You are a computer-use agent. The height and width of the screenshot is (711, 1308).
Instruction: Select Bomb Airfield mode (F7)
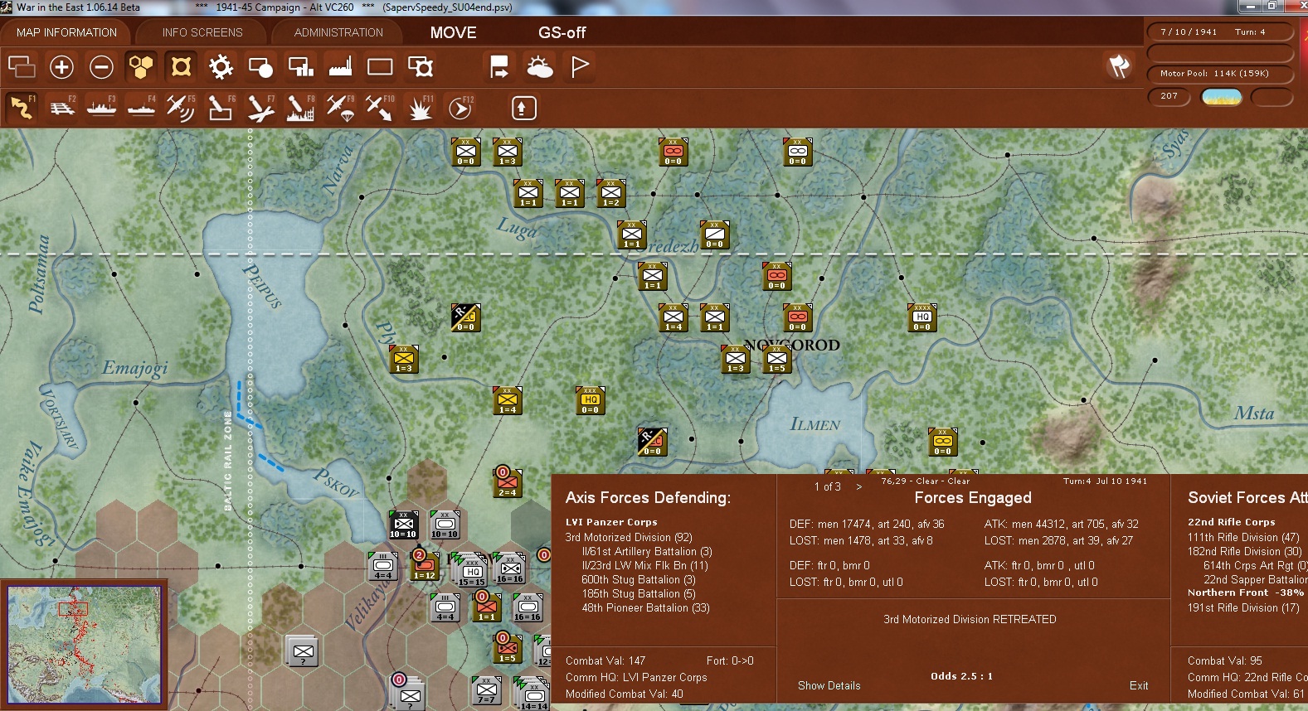pyautogui.click(x=260, y=108)
